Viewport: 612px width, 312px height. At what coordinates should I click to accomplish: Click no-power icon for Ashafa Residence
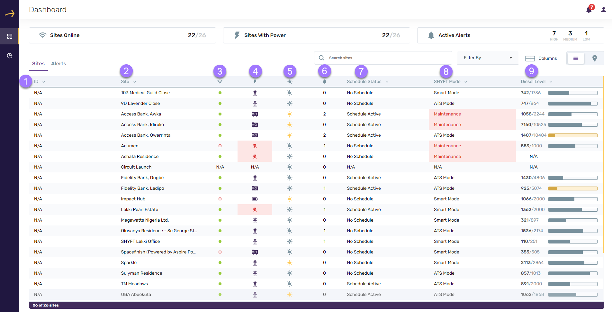(255, 157)
